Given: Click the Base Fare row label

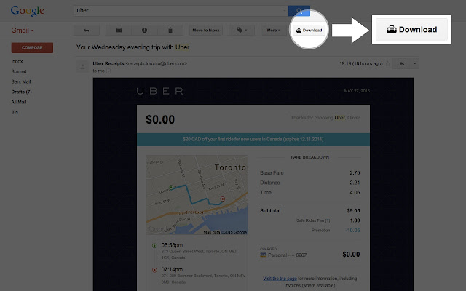Looking at the screenshot, I should 272,172.
